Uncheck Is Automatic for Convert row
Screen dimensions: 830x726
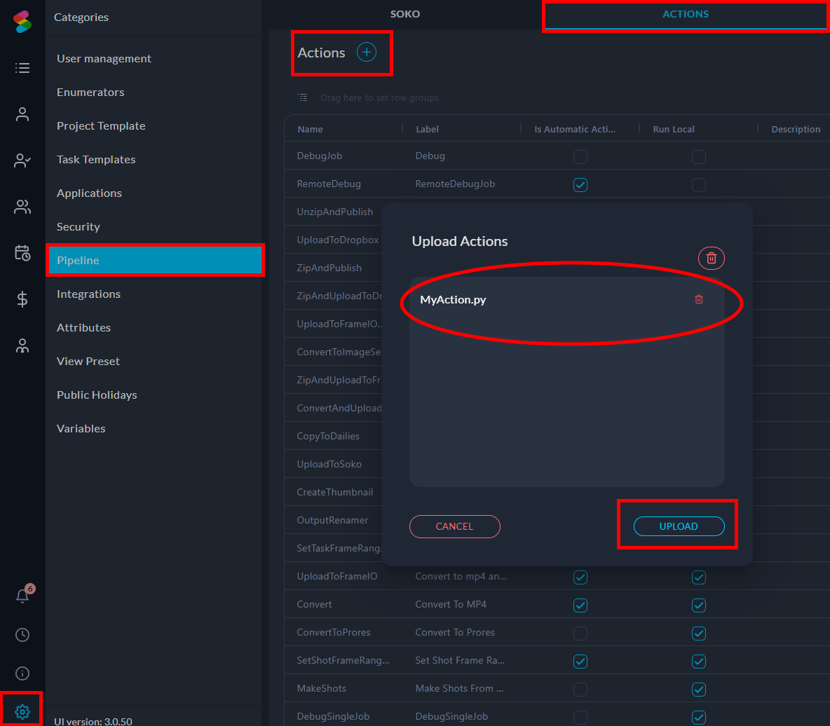point(580,605)
